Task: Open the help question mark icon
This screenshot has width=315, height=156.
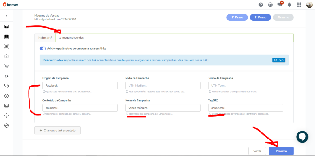Action: point(261,5)
